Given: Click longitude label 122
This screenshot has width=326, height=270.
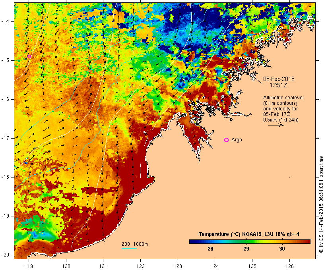Looking at the screenshot, I should (141, 266).
